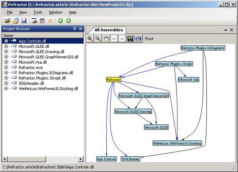Open the document list dropdown arrow
Viewport: 238px width, 172px height.
226,30
